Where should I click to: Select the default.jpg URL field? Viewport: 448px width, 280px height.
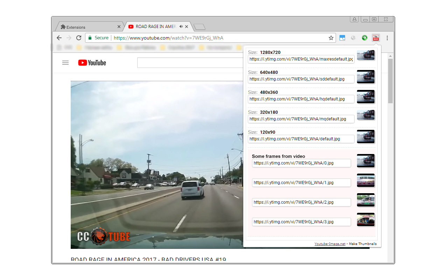[x=301, y=139]
